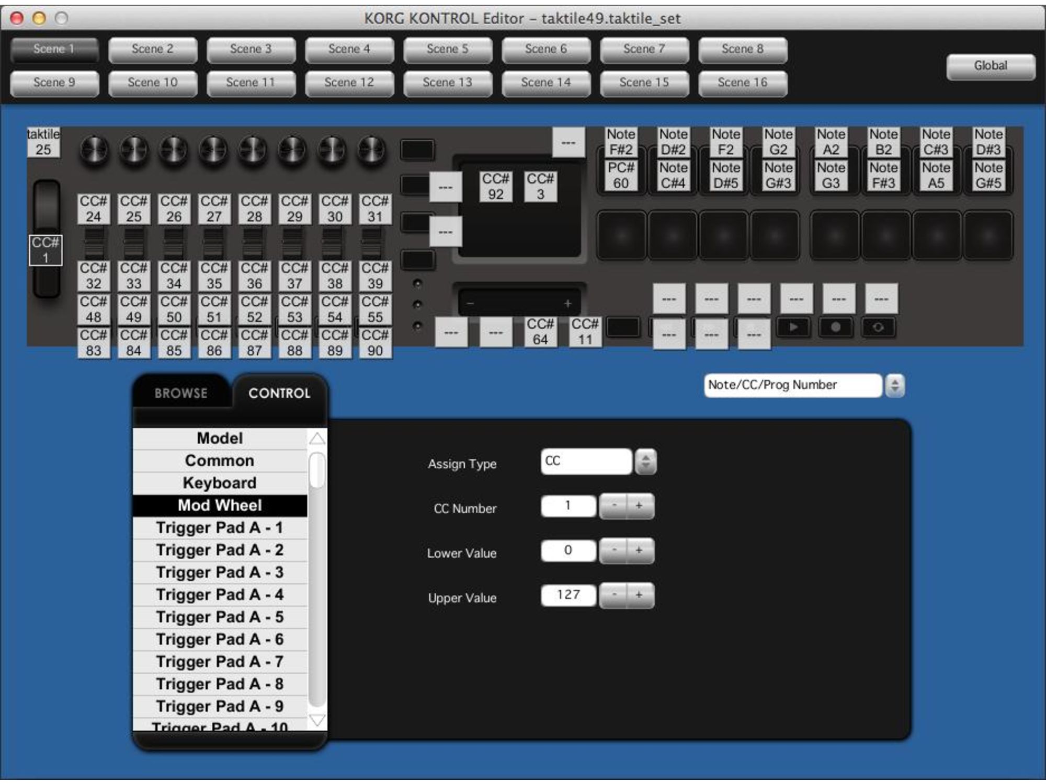The image size is (1046, 784).
Task: Decrease the Upper Value
Action: 613,595
